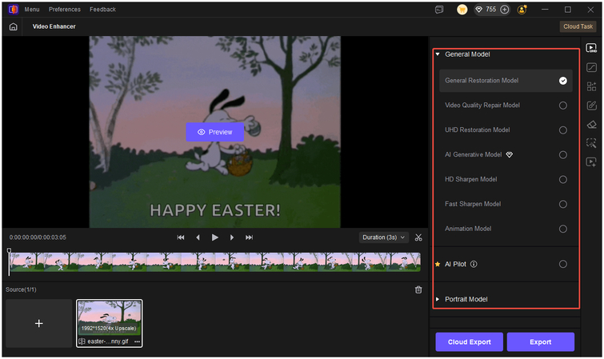Delete source with the trash icon
This screenshot has height=359, width=604.
coord(418,290)
